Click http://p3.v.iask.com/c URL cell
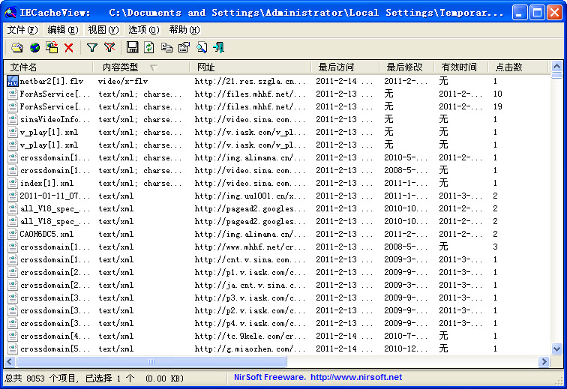Image resolution: width=567 pixels, height=389 pixels. pyautogui.click(x=250, y=298)
